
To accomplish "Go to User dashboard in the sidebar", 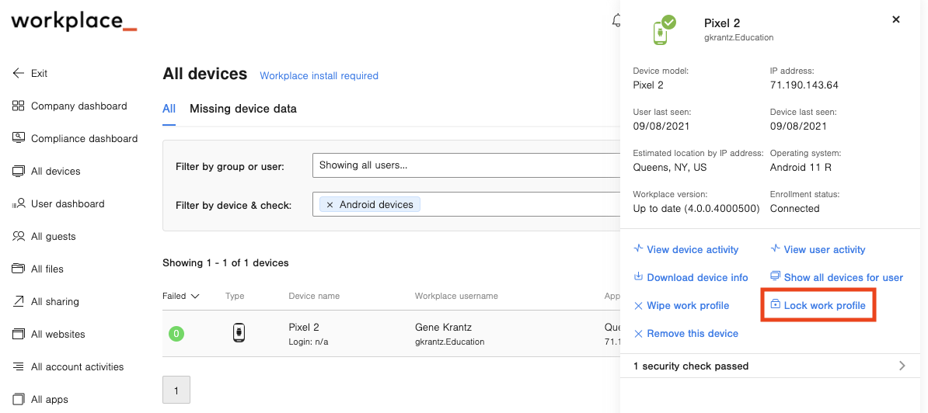I will coord(68,204).
